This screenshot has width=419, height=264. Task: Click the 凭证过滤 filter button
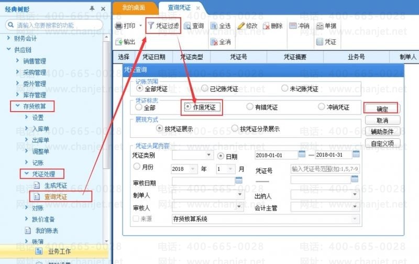tap(163, 26)
